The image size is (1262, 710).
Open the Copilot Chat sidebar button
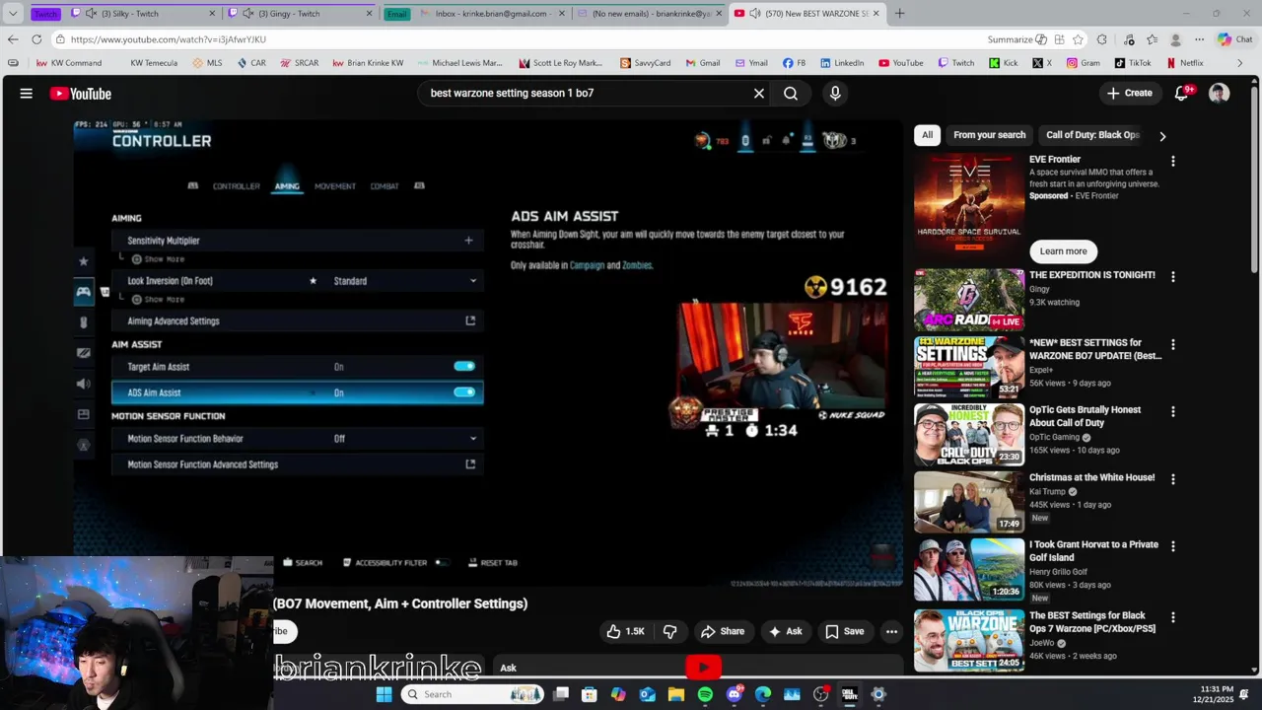(x=1237, y=39)
